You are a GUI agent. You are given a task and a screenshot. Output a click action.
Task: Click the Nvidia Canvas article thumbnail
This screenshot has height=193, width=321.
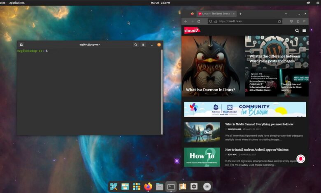pyautogui.click(x=202, y=132)
